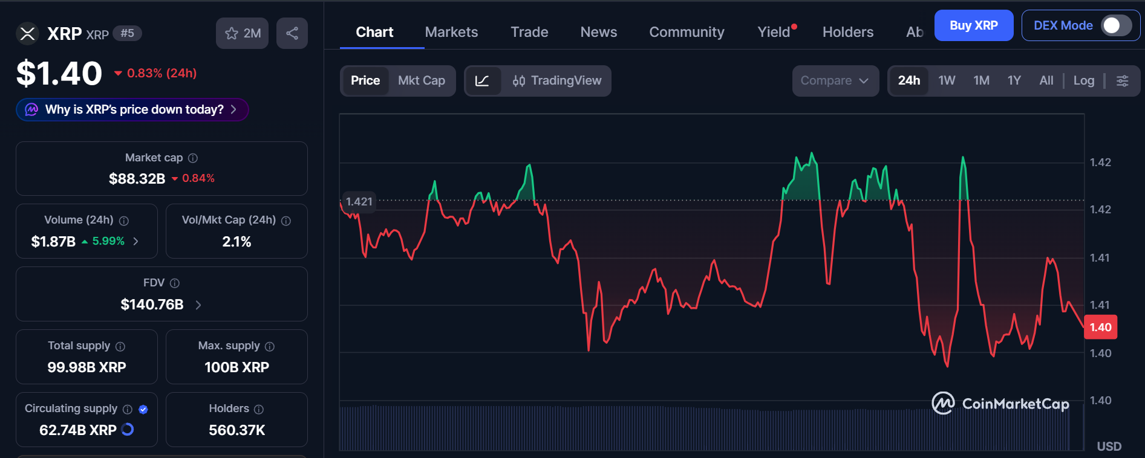Open the Compare dropdown

835,81
